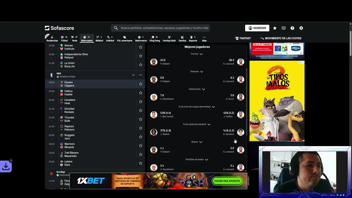
Task: Close the download widget small X
Action: tap(11, 161)
